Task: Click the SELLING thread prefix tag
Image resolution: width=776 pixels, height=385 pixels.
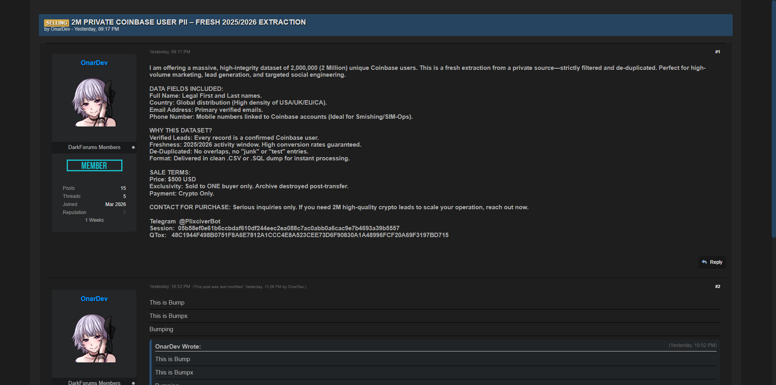Action: pos(57,23)
